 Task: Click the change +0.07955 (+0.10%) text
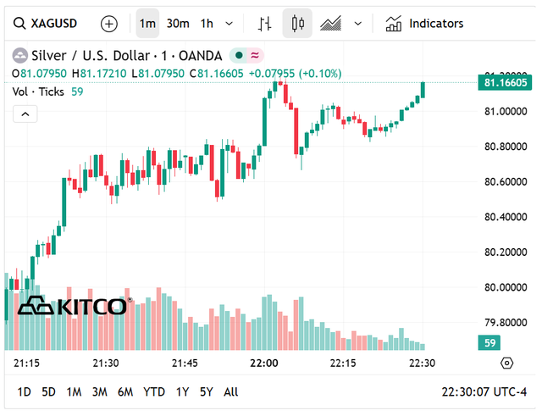click(x=296, y=74)
